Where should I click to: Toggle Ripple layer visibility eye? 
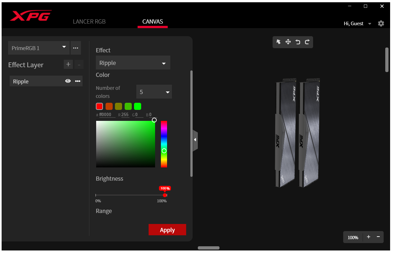(x=68, y=81)
